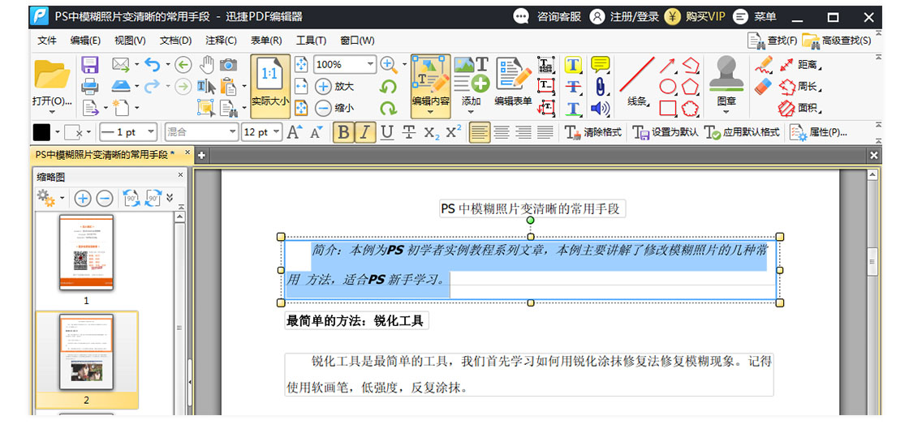This screenshot has height=446, width=909.
Task: Rotate clockwise using lower green arrow
Action: tap(388, 108)
